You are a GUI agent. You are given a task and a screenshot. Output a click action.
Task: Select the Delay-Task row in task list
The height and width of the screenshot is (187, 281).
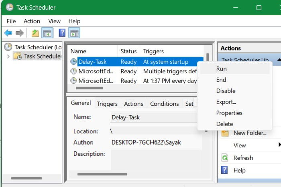coord(93,62)
